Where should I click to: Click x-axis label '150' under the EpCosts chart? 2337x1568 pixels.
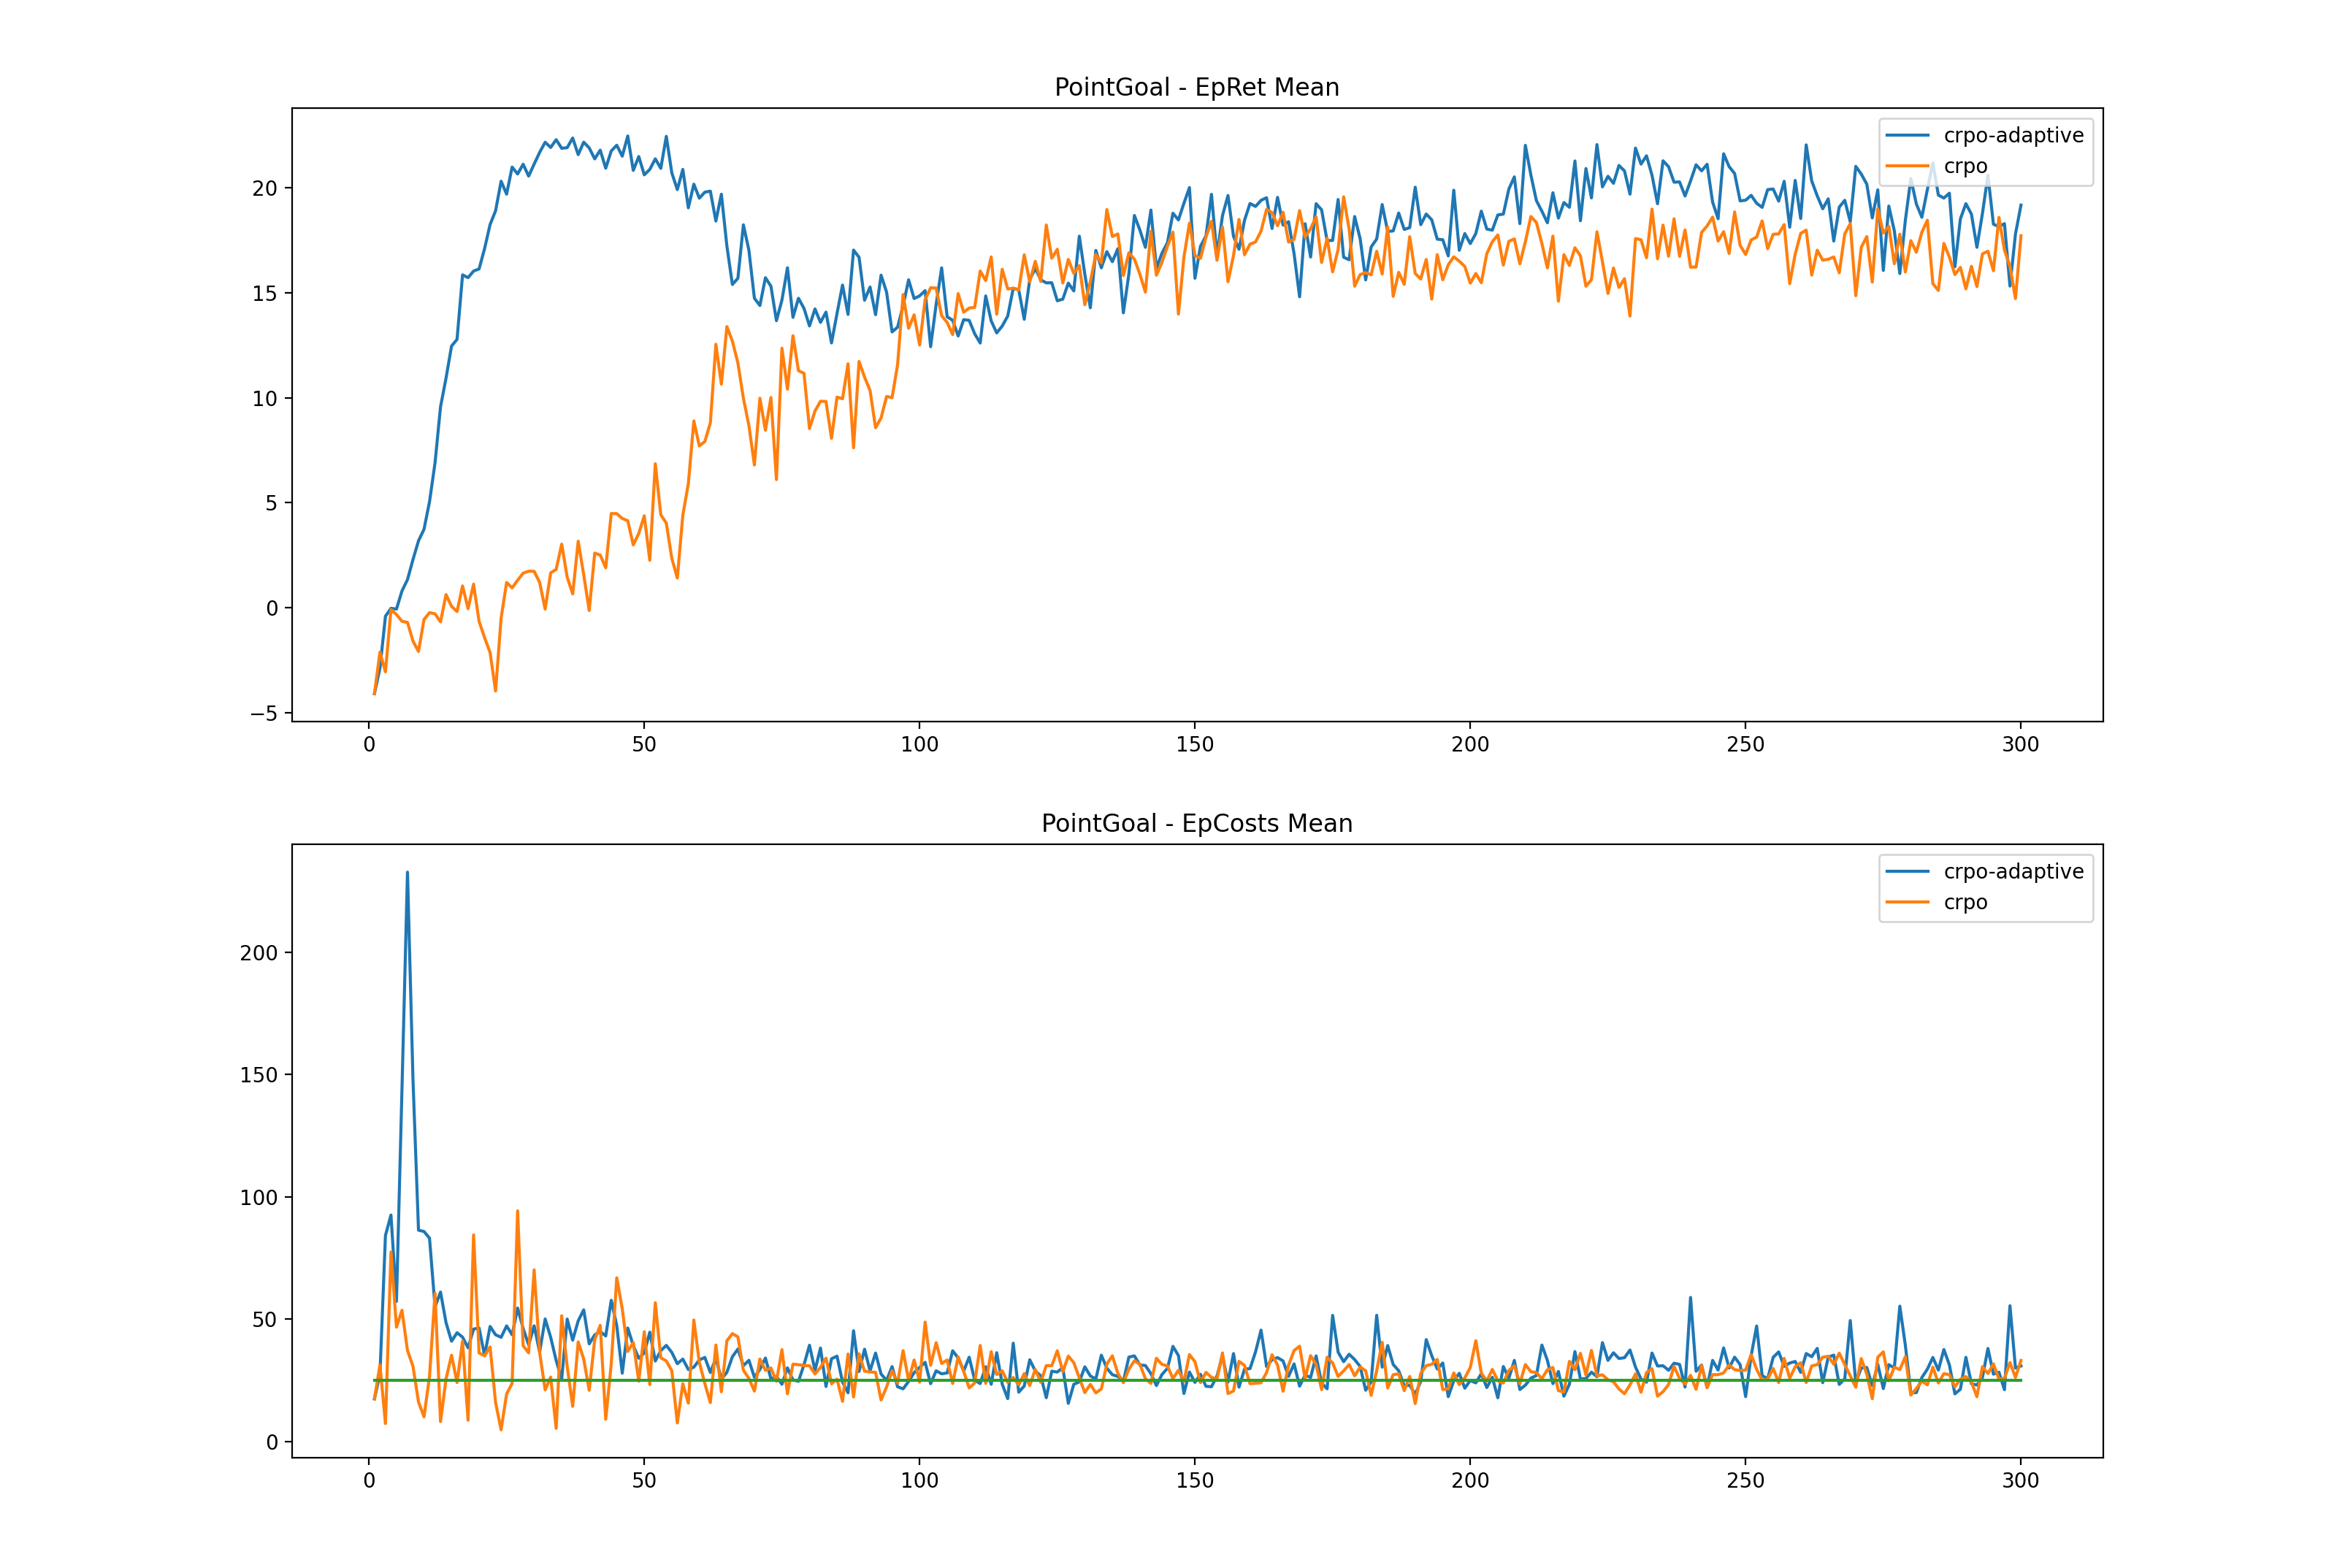coord(1194,1481)
